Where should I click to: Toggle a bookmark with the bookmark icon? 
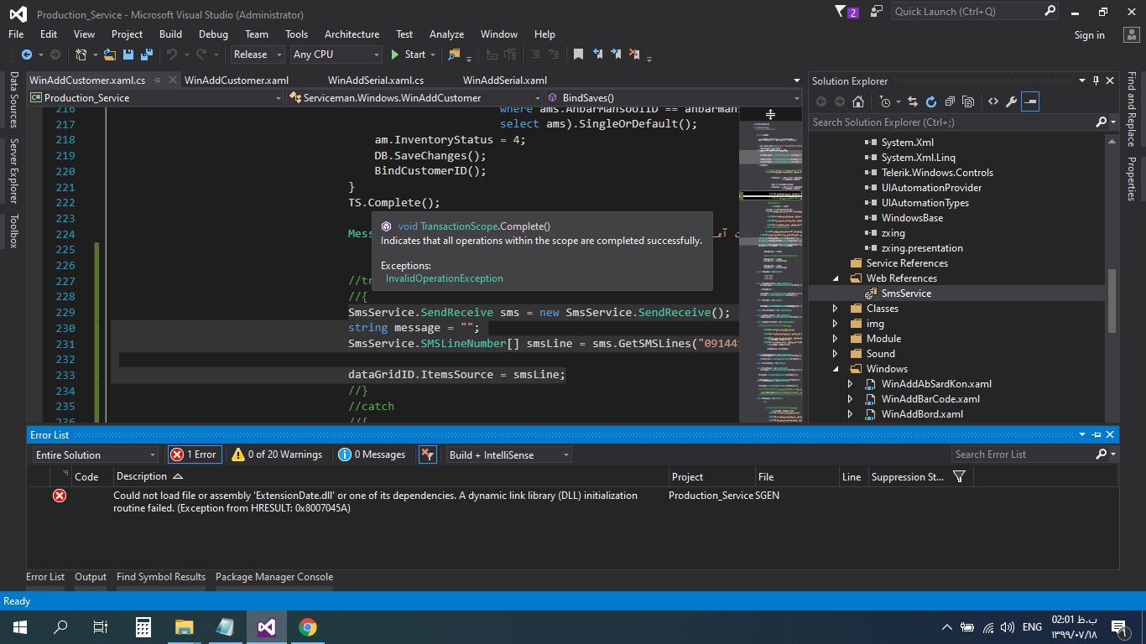[x=578, y=55]
